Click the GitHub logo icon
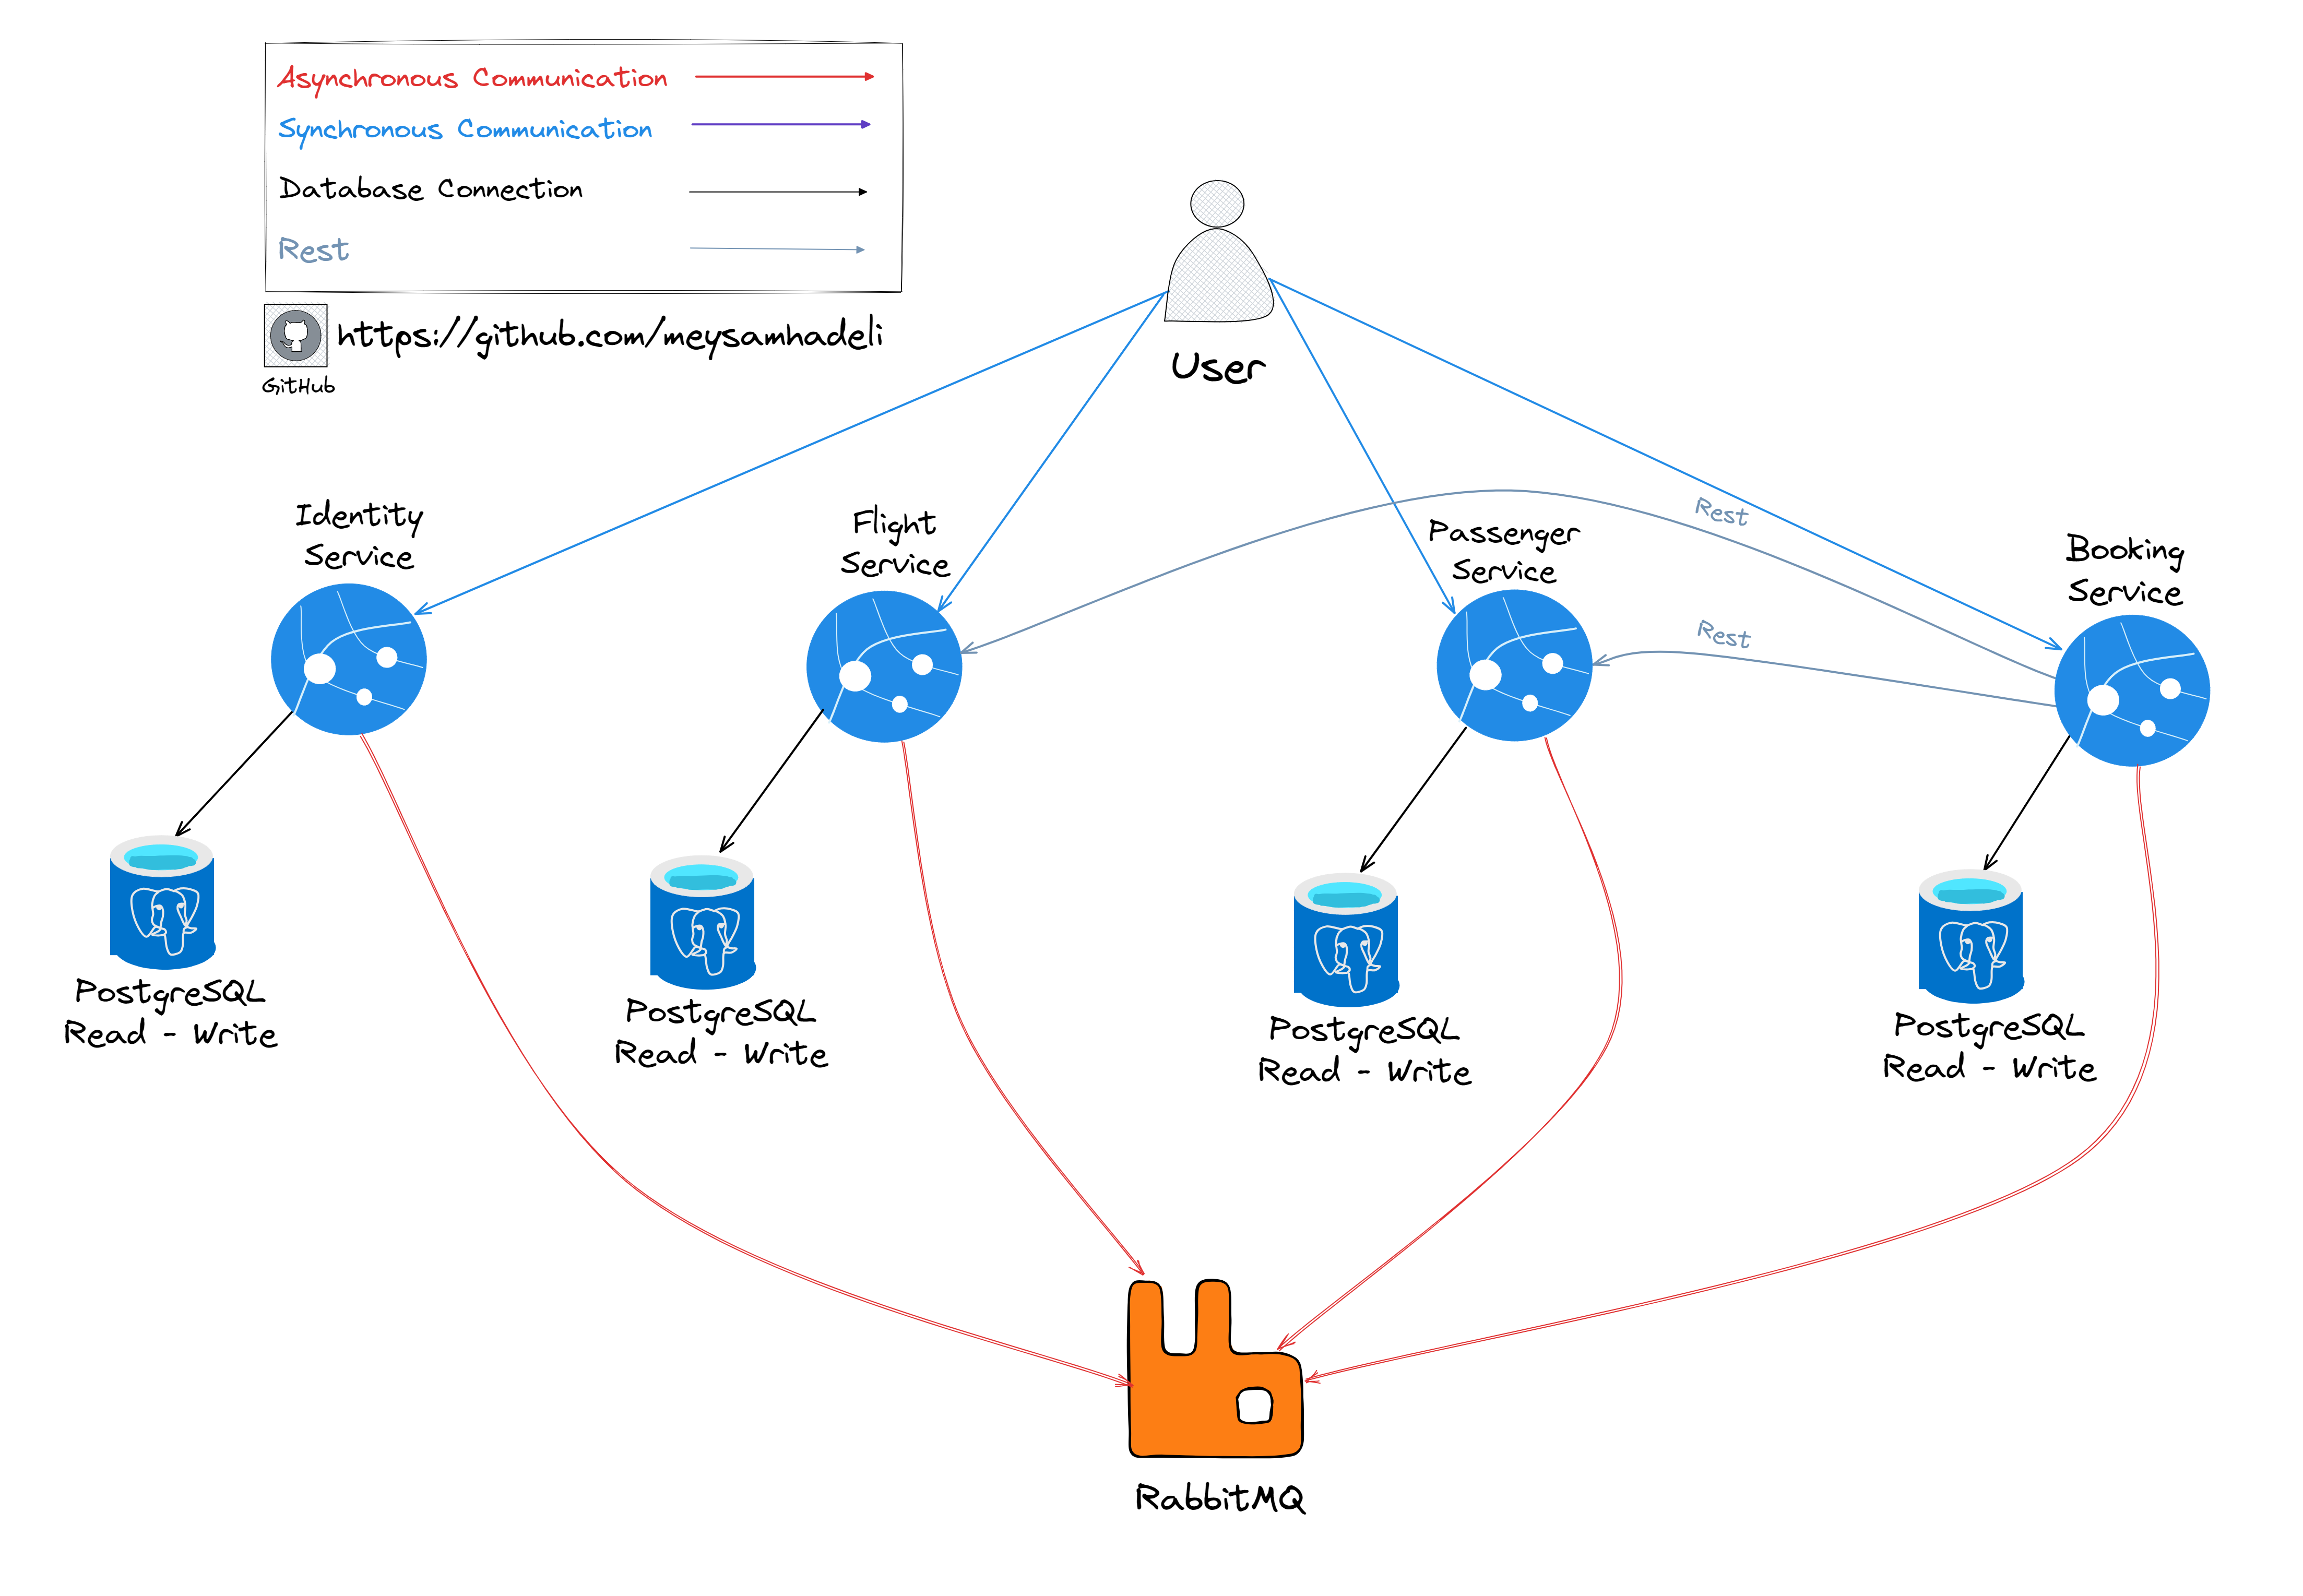Image resolution: width=2303 pixels, height=1596 pixels. pyautogui.click(x=295, y=335)
